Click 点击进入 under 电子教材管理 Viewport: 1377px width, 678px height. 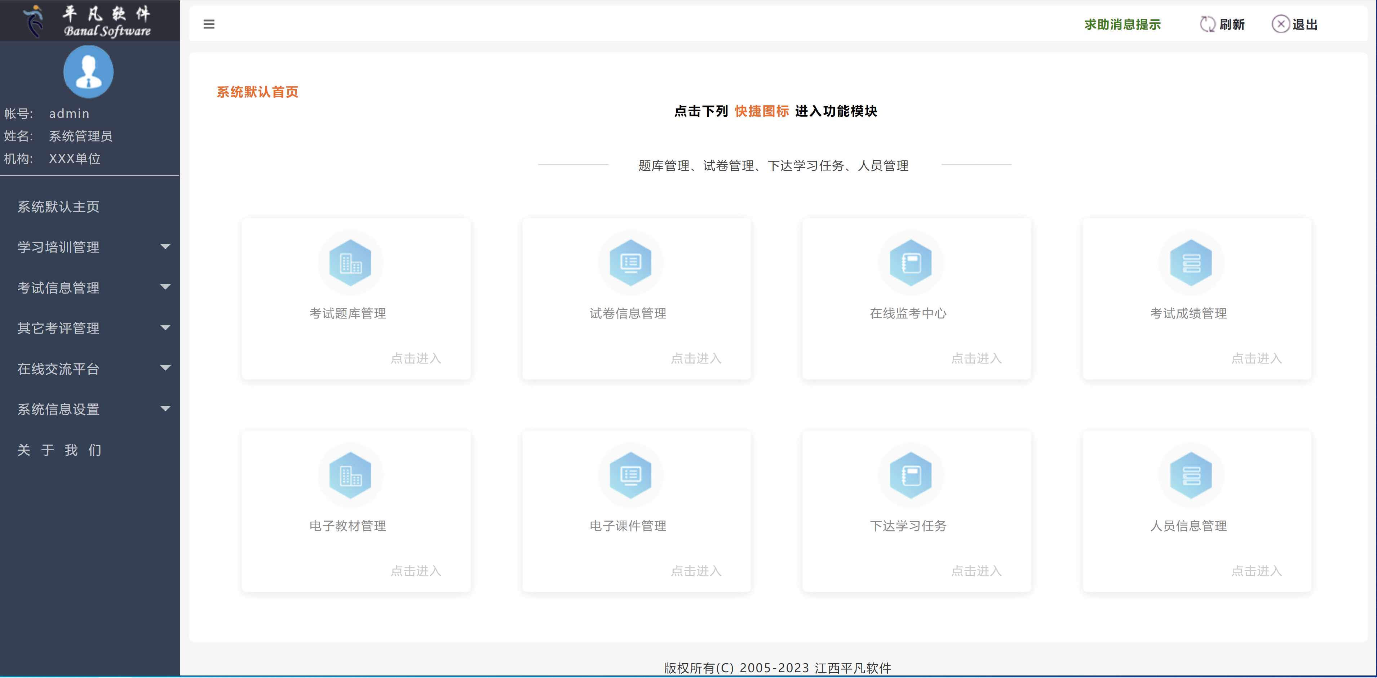416,571
